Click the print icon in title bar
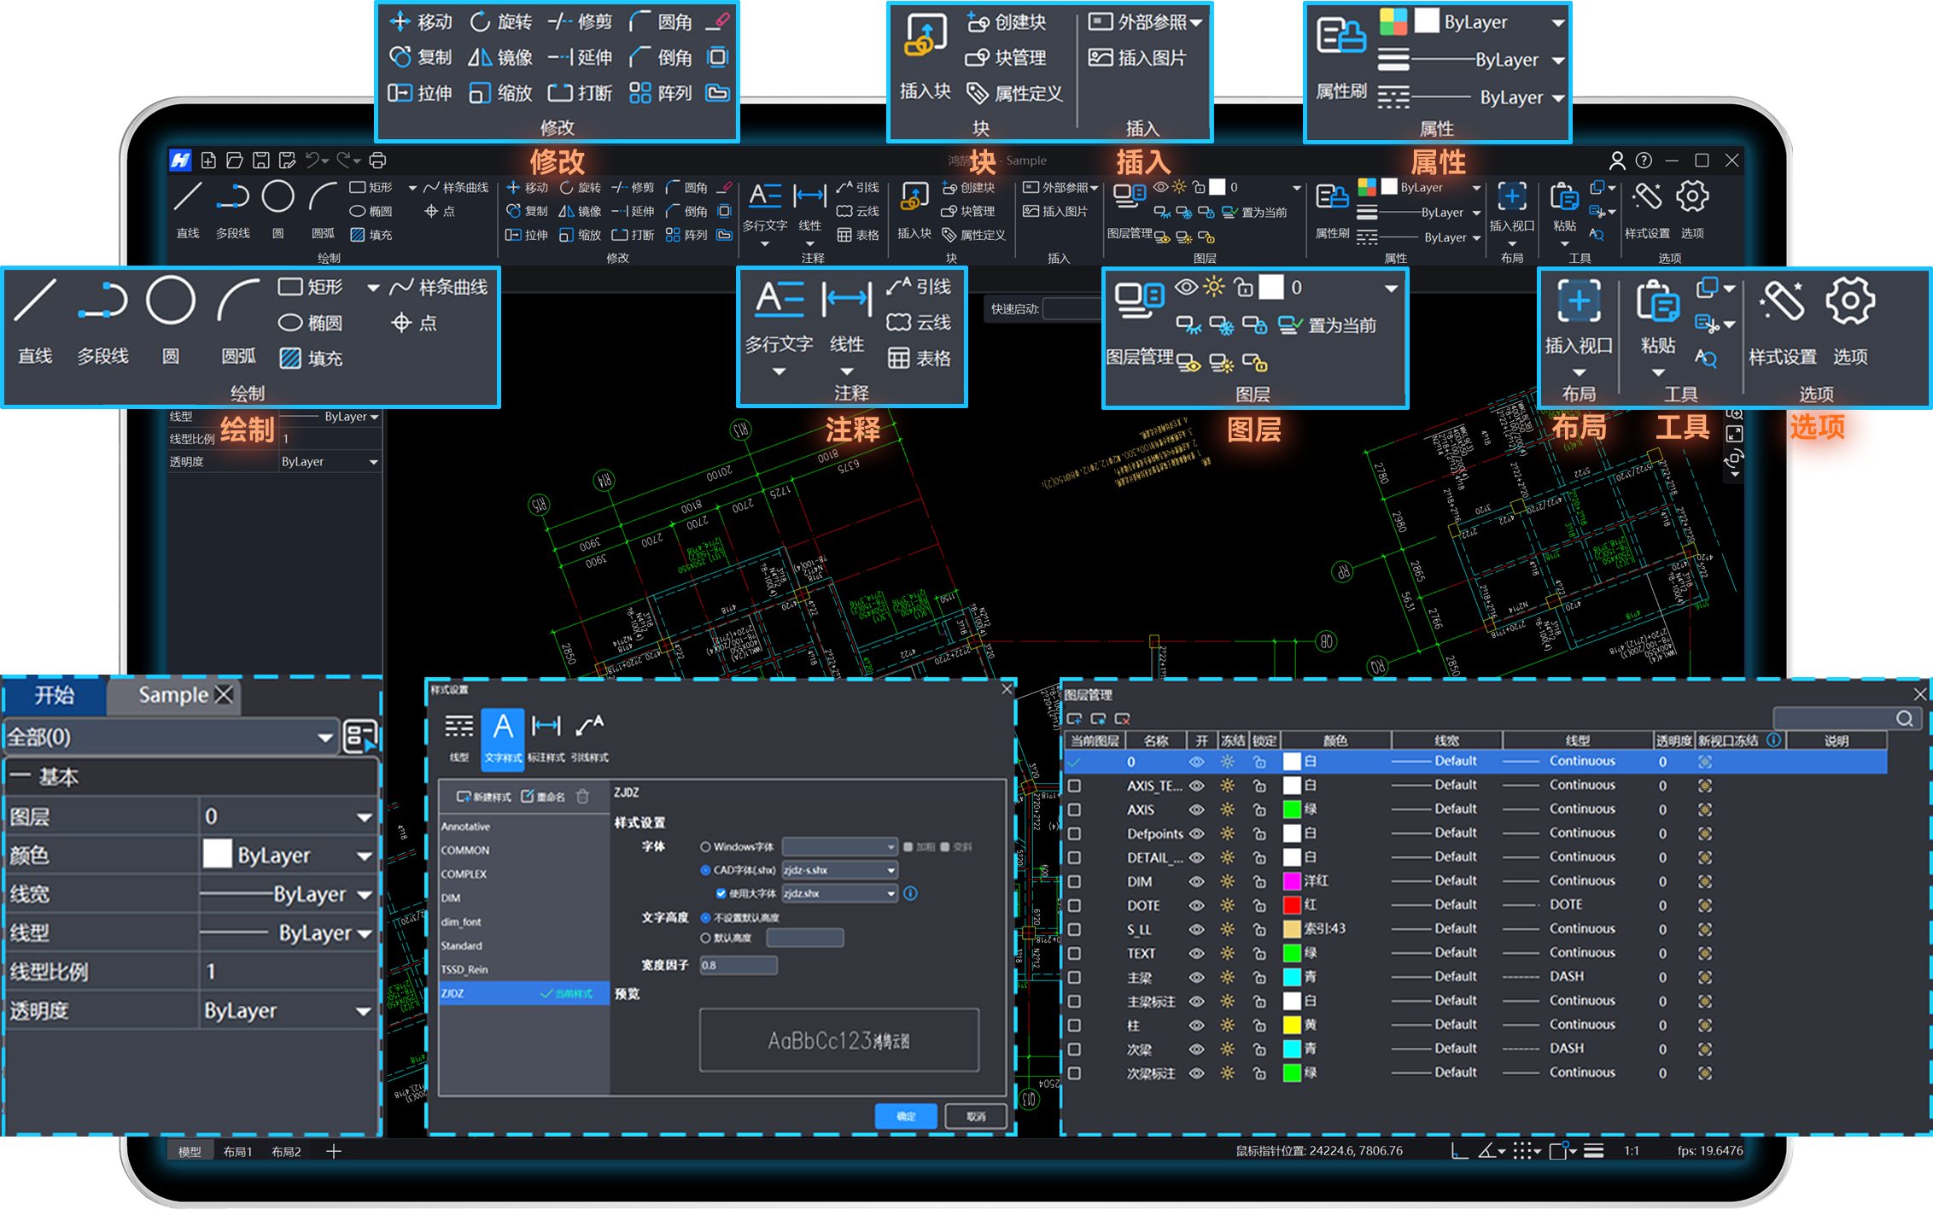The height and width of the screenshot is (1210, 1933). (377, 161)
